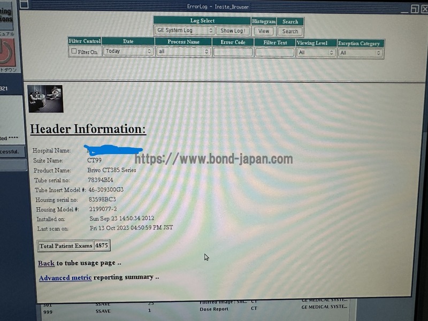Select housing serial number 83598BC3
Viewport: 428px width, 321px height.
[x=102, y=200]
